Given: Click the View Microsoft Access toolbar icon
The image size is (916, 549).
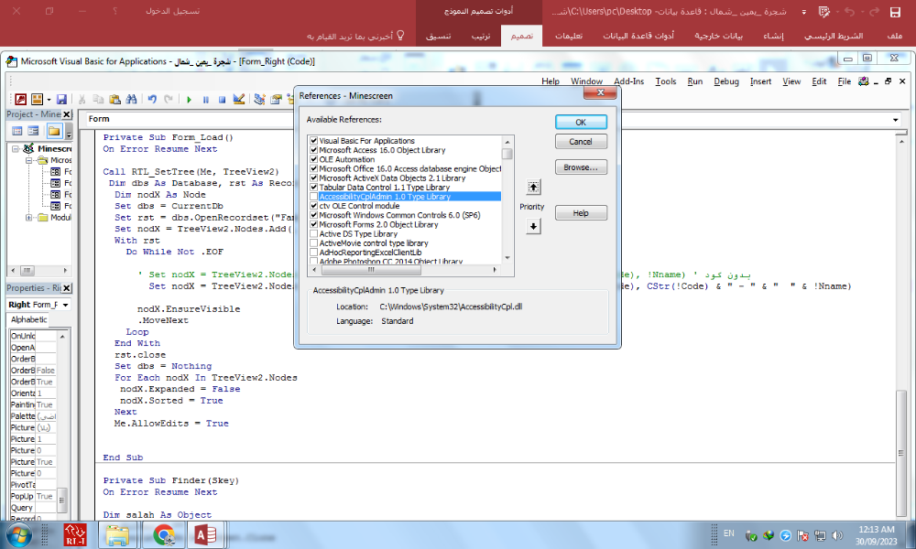Looking at the screenshot, I should pos(20,99).
